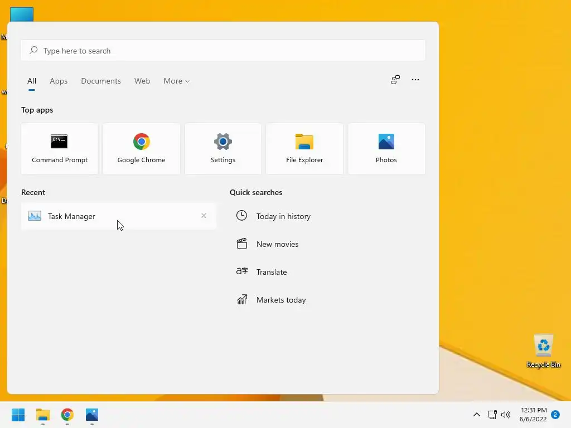The height and width of the screenshot is (428, 571).
Task: Switch to the Documents search tab
Action: [x=101, y=81]
